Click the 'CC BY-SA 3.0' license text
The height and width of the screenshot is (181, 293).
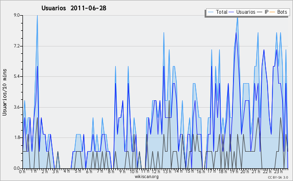coord(278,177)
